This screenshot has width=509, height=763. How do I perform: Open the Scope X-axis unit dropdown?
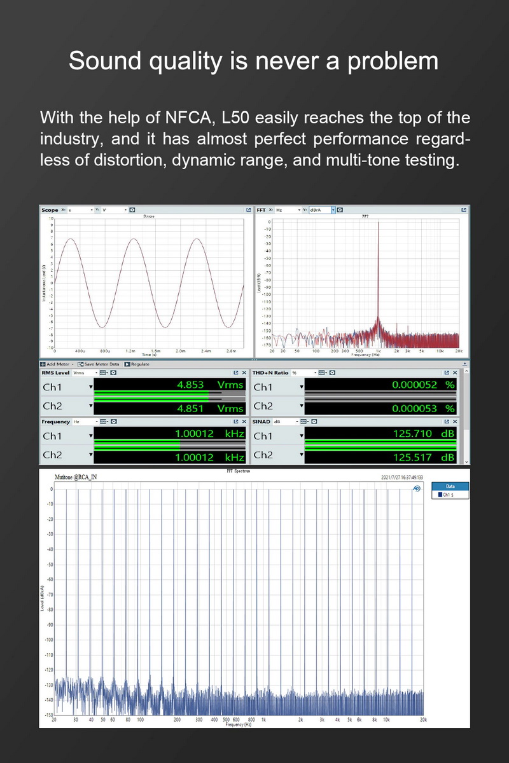[x=92, y=210]
